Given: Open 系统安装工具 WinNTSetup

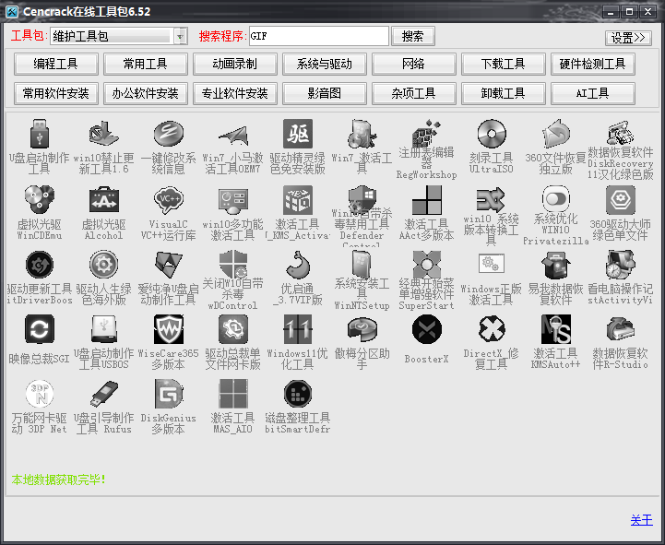Looking at the screenshot, I should coord(362,264).
